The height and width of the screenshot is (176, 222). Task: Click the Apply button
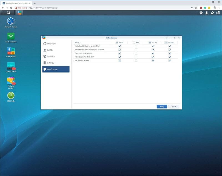pos(162,107)
